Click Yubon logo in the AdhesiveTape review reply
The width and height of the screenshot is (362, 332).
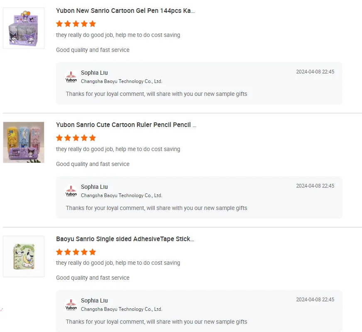click(71, 305)
